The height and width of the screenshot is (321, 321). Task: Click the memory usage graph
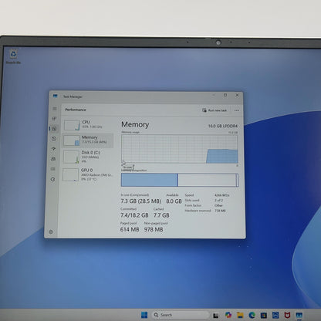click(180, 149)
